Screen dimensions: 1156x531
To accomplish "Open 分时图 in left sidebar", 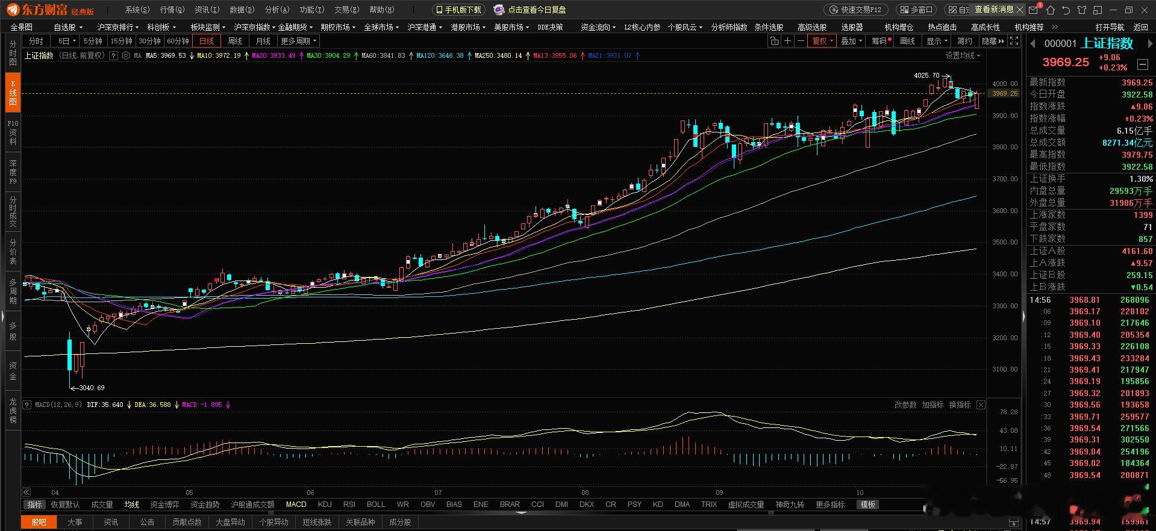I will [x=13, y=54].
